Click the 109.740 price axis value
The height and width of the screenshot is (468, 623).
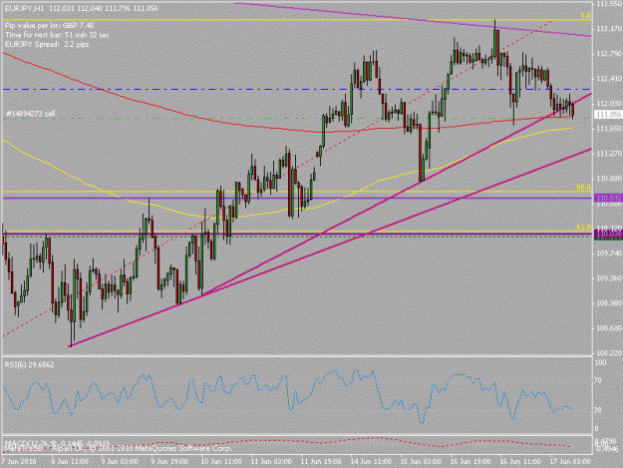(x=609, y=253)
